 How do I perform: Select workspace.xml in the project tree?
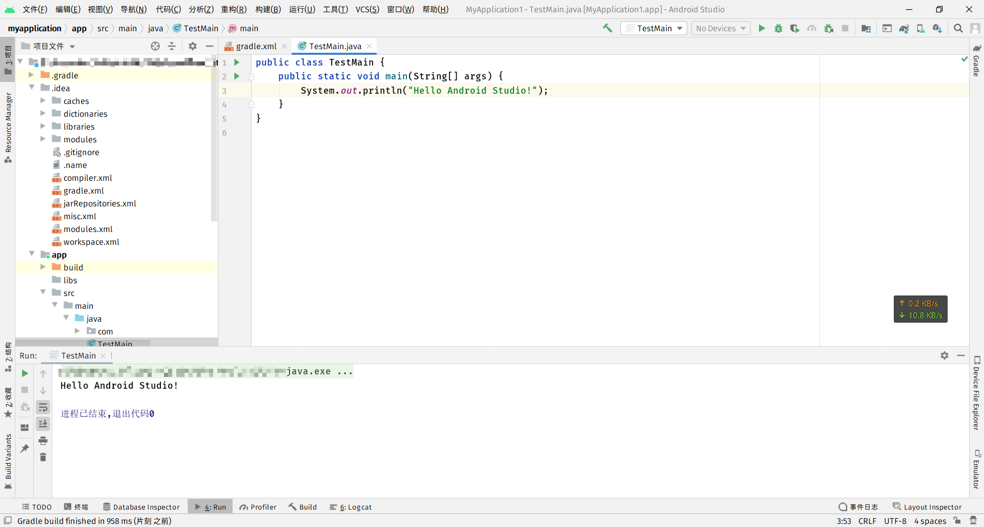pyautogui.click(x=91, y=242)
